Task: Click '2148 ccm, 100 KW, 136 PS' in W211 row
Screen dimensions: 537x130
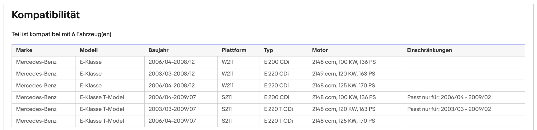Action: coord(344,62)
